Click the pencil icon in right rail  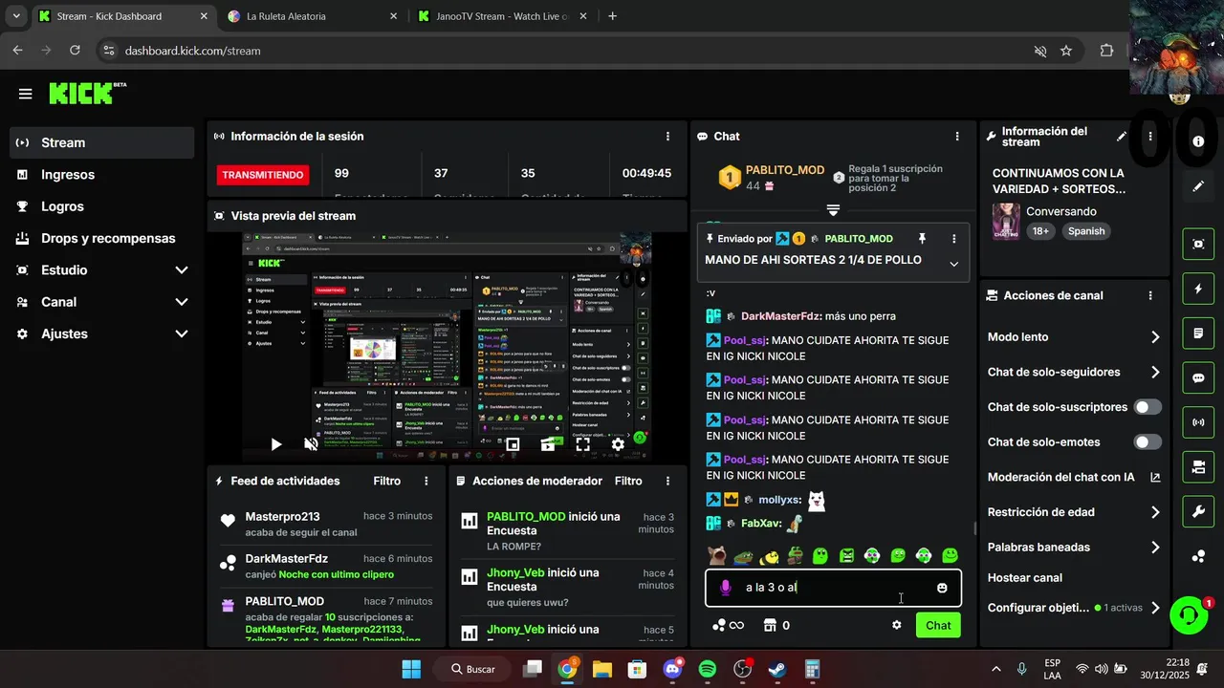pyautogui.click(x=1198, y=186)
